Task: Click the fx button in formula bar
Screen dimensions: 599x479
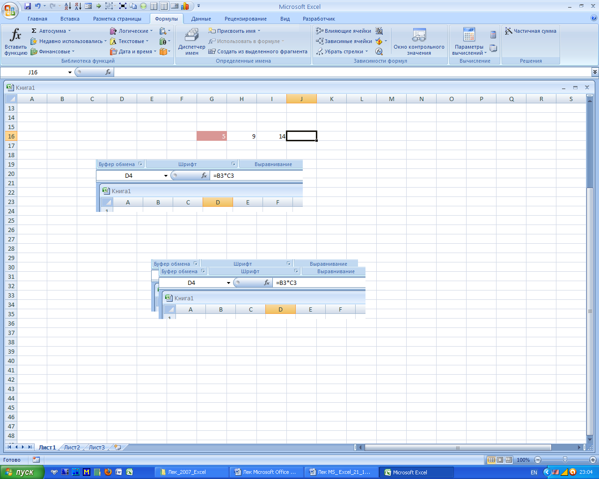Action: (108, 72)
